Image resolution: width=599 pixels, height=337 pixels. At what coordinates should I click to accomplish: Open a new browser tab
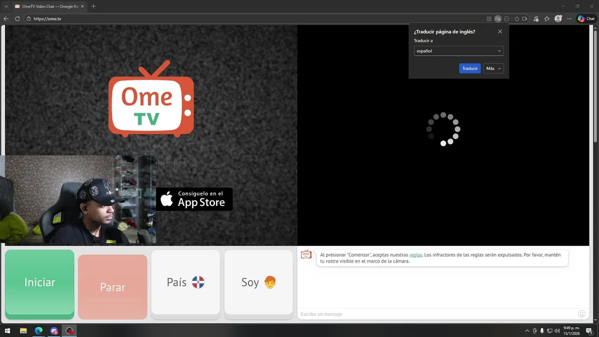point(94,6)
